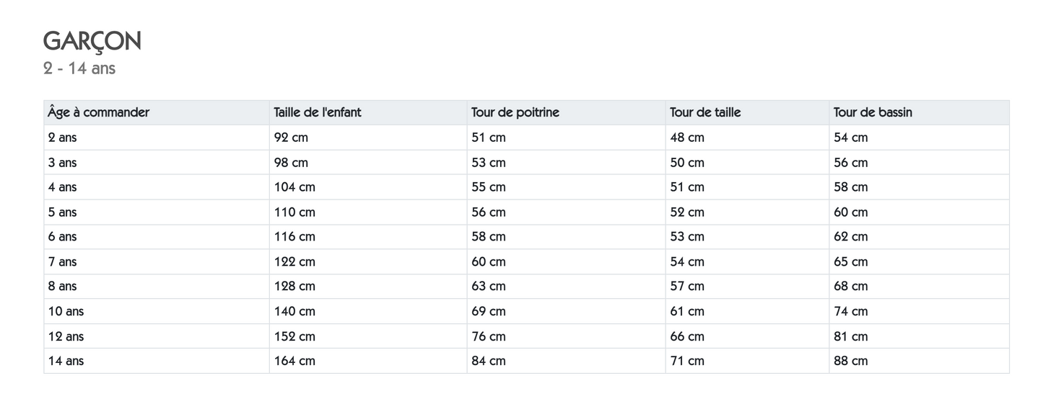Select waist measurement '48 cm' for 2 ans
The image size is (1043, 399).
pyautogui.click(x=687, y=138)
